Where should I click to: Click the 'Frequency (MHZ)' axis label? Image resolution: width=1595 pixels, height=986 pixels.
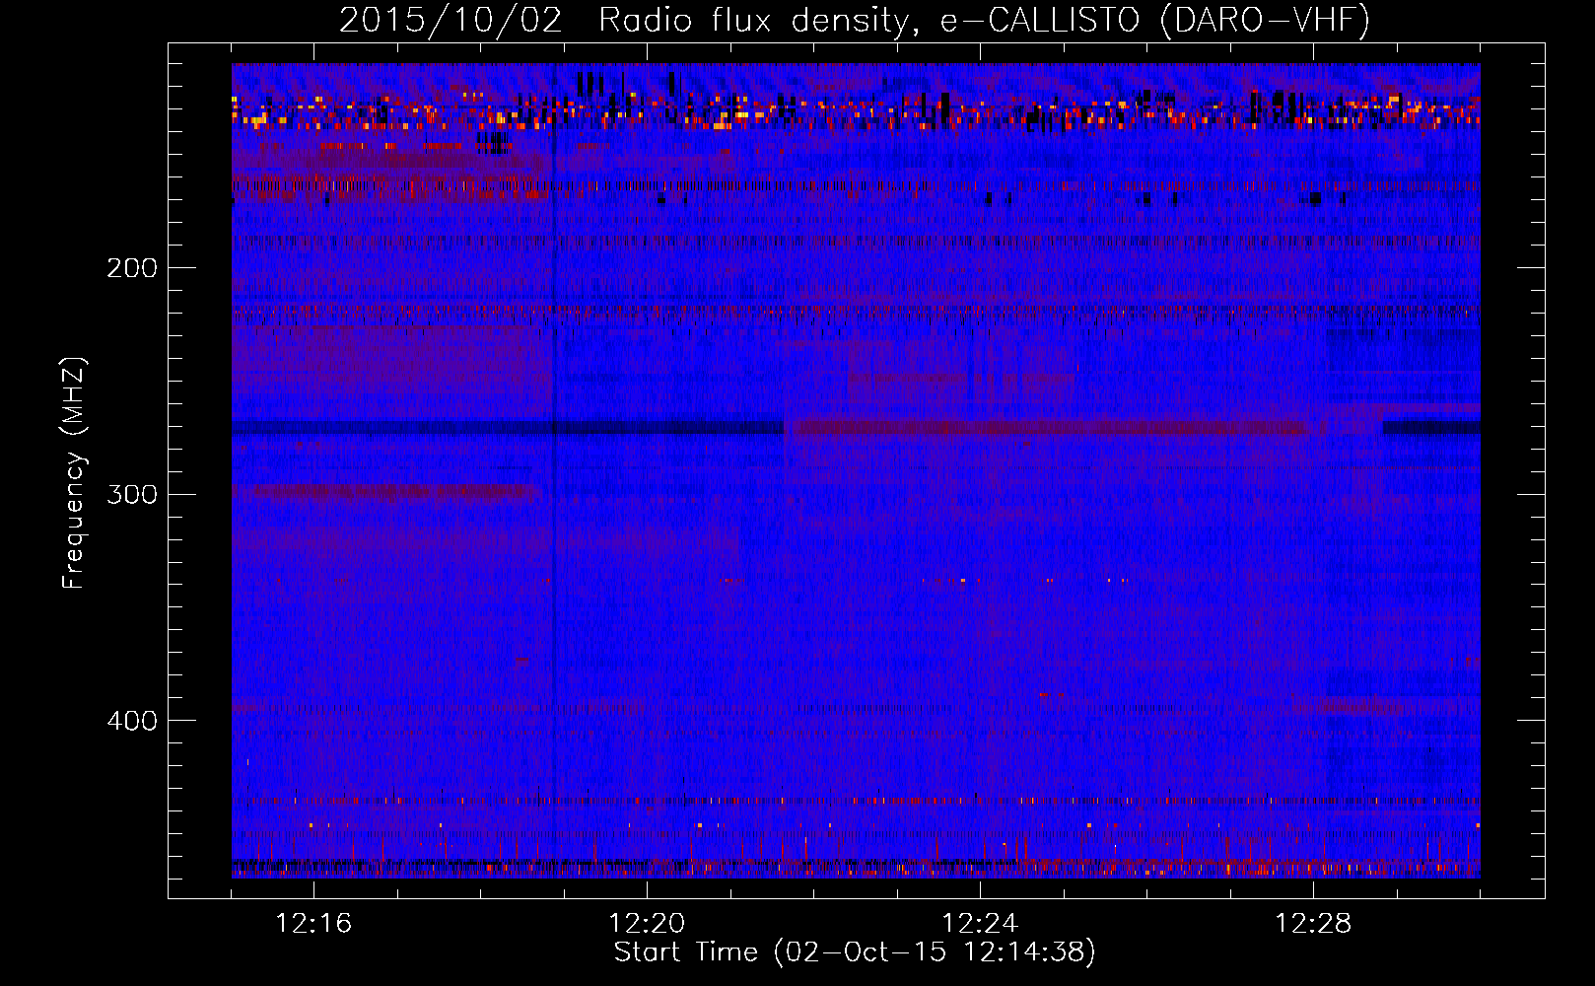click(x=74, y=472)
